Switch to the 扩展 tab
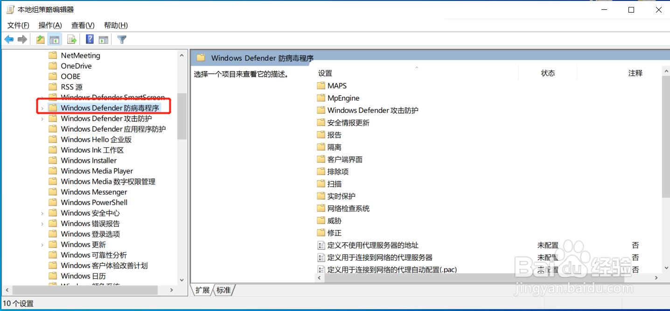 coord(202,290)
